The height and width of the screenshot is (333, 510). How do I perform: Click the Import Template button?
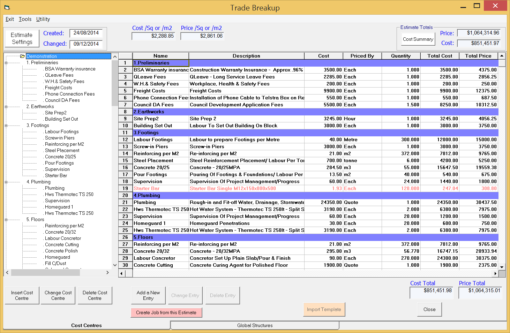pyautogui.click(x=324, y=309)
